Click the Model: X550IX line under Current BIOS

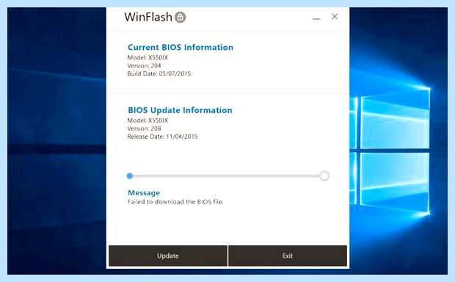[x=148, y=57]
